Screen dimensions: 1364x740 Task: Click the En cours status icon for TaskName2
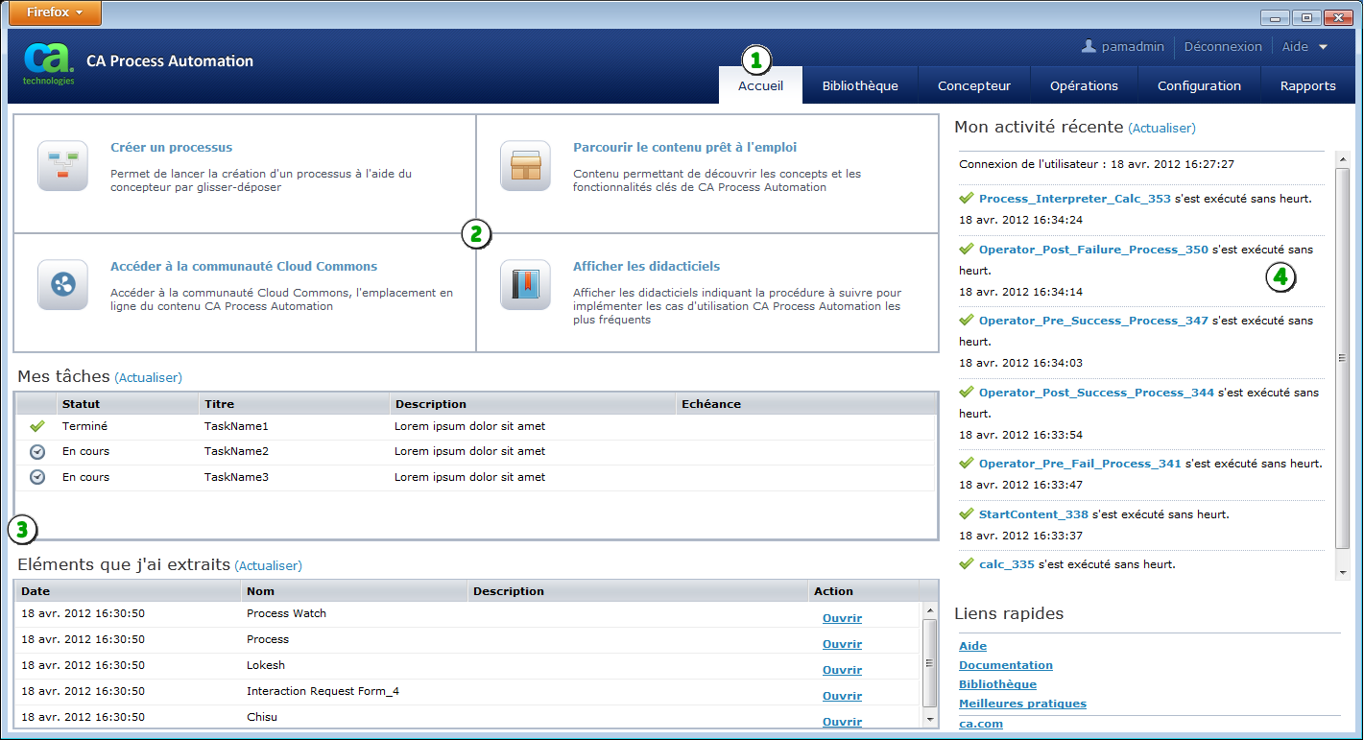click(x=36, y=451)
